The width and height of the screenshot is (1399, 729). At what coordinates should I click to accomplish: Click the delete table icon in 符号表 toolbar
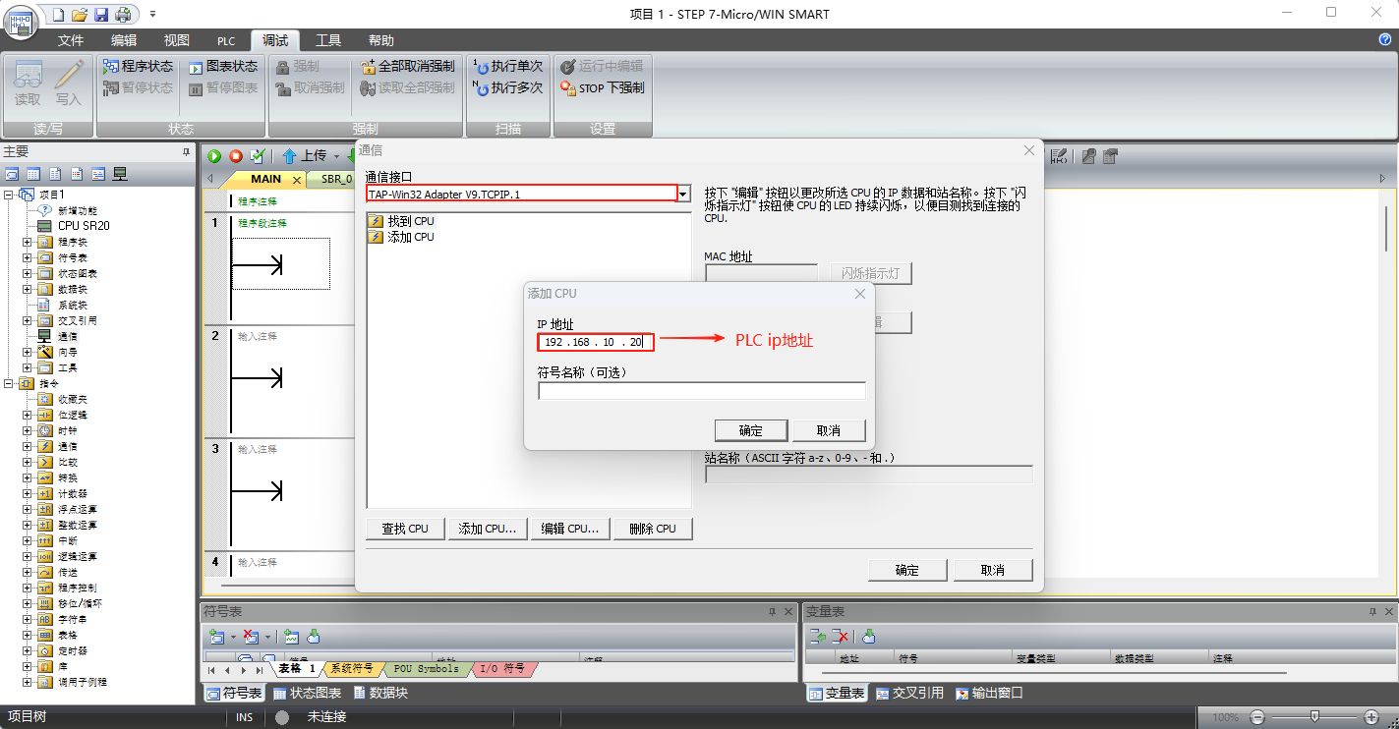251,637
